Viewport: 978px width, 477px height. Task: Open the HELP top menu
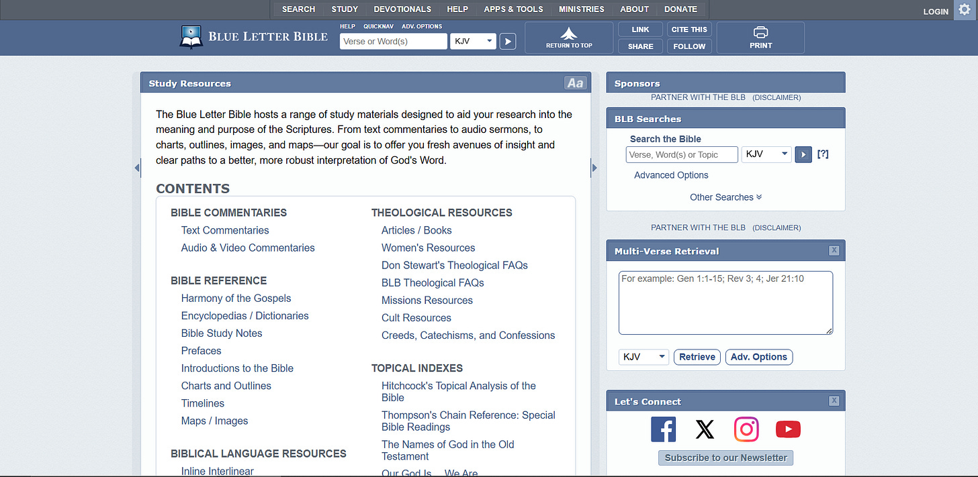(457, 9)
